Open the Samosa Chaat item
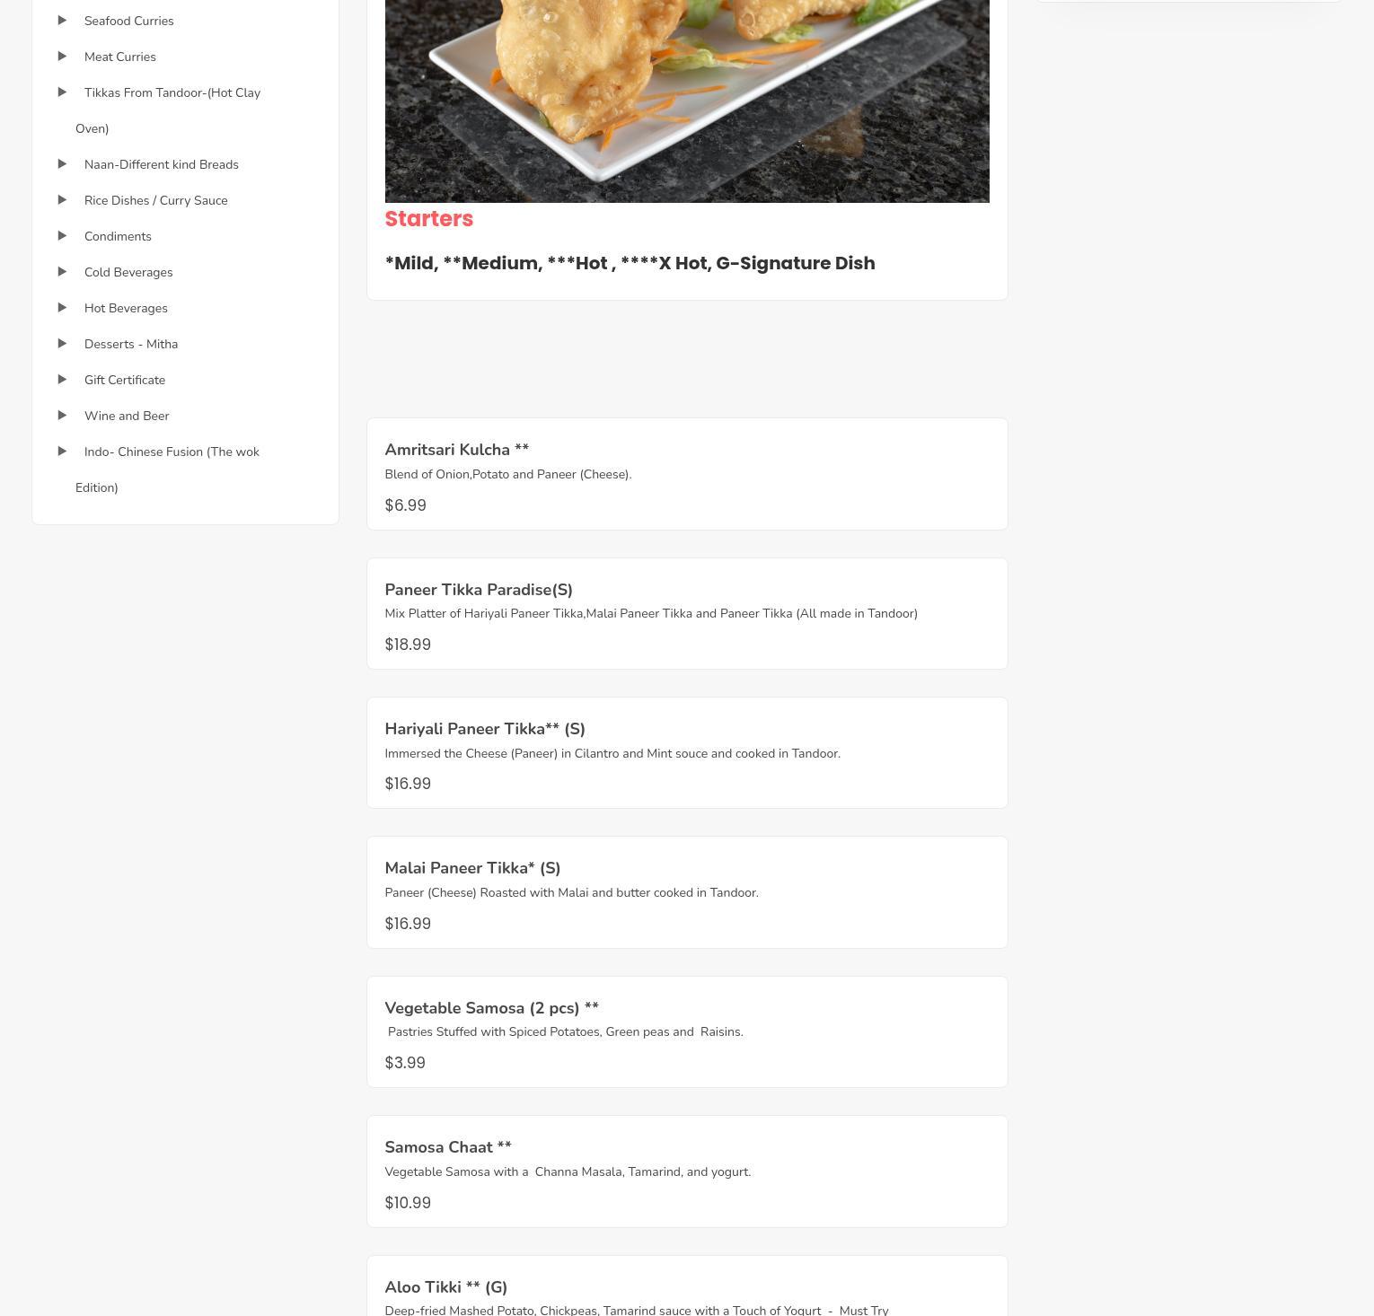 687,1171
